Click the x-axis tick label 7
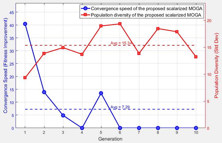 (x=139, y=132)
